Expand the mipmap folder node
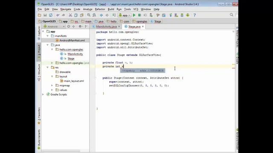 [52, 85]
